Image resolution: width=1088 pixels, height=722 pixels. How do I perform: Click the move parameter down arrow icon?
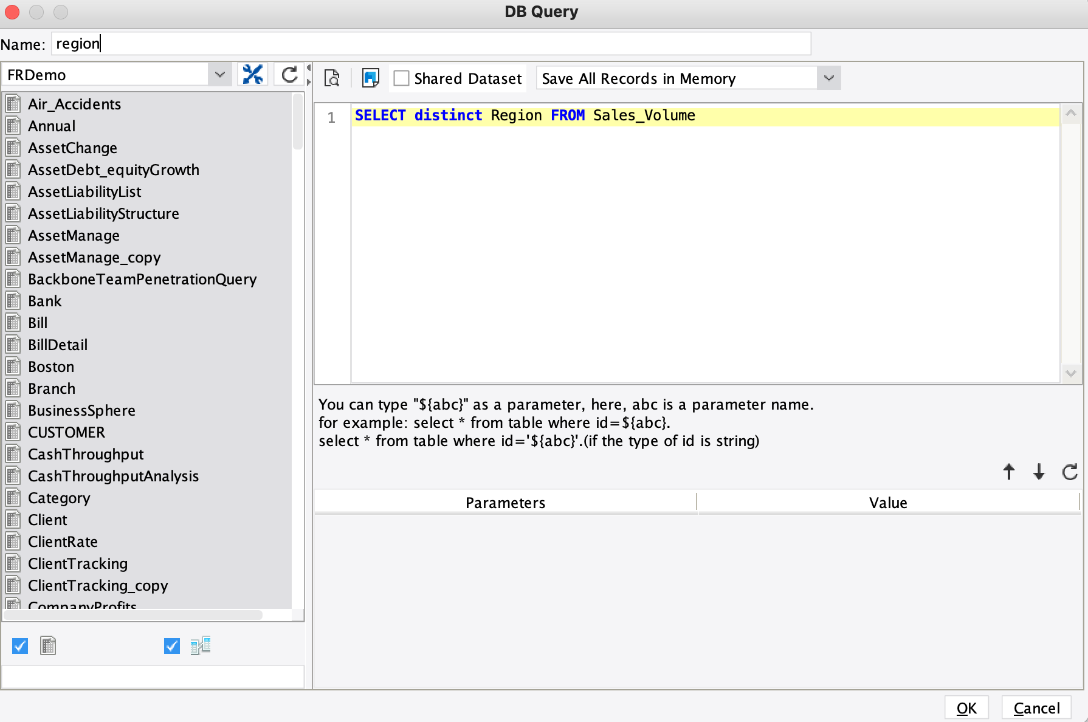1039,472
